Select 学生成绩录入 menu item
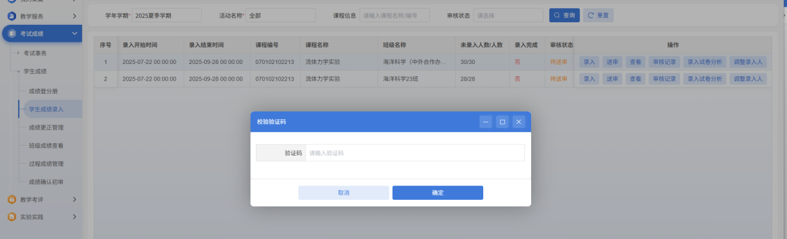The width and height of the screenshot is (787, 239). (47, 109)
